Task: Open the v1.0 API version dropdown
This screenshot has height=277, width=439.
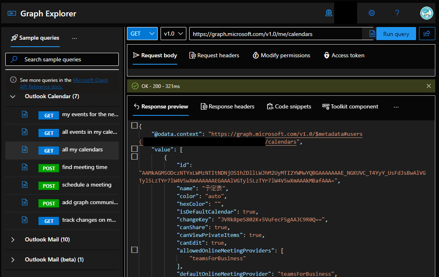Action: coord(173,34)
